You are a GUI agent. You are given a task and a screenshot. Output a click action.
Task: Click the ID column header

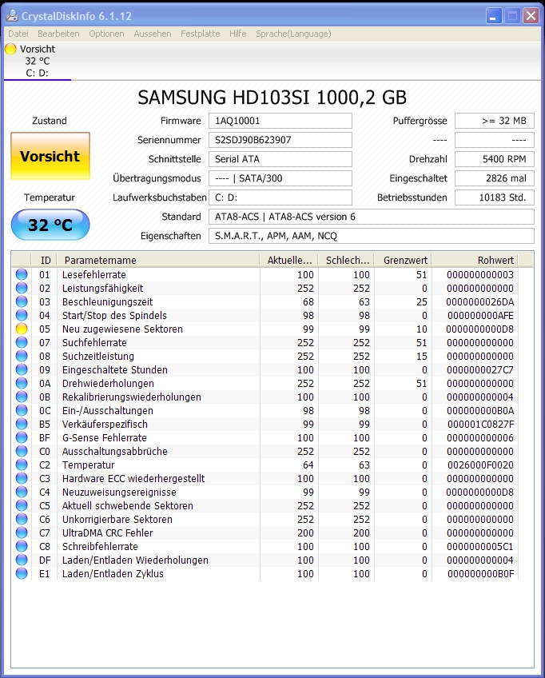(x=45, y=261)
